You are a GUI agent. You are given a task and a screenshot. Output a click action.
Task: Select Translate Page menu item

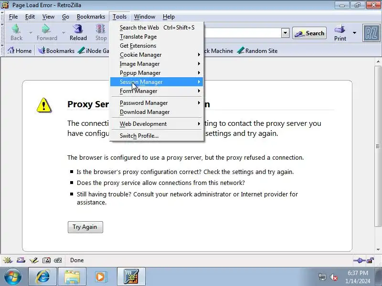tap(157, 37)
